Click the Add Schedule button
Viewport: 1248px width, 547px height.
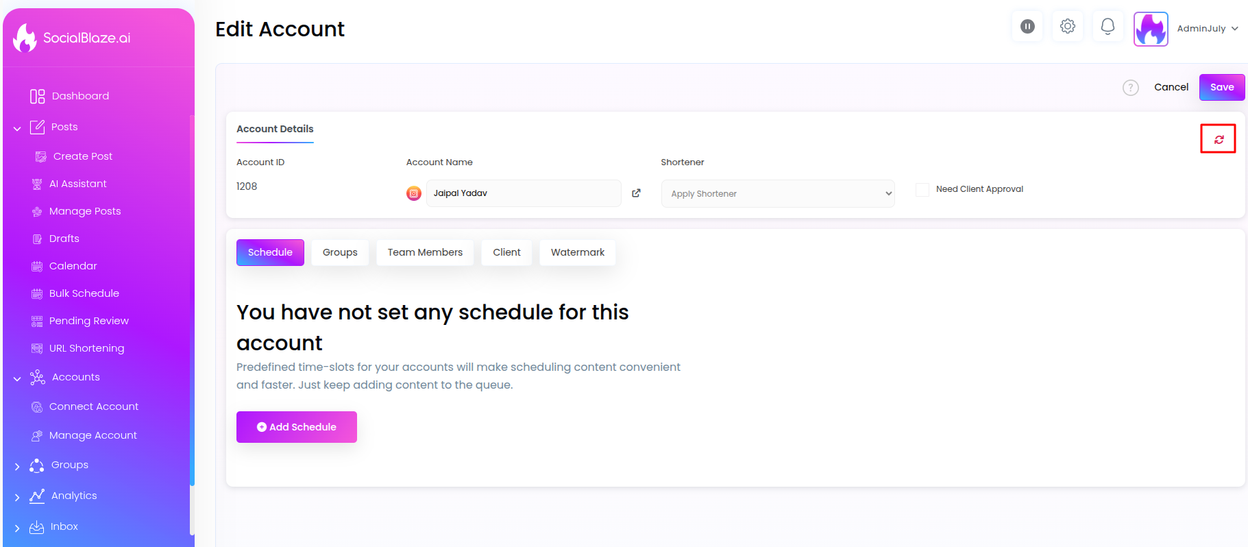click(x=297, y=427)
